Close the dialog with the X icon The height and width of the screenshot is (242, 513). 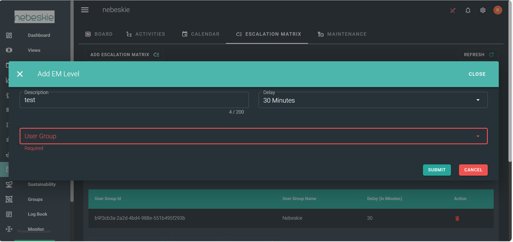(x=20, y=74)
